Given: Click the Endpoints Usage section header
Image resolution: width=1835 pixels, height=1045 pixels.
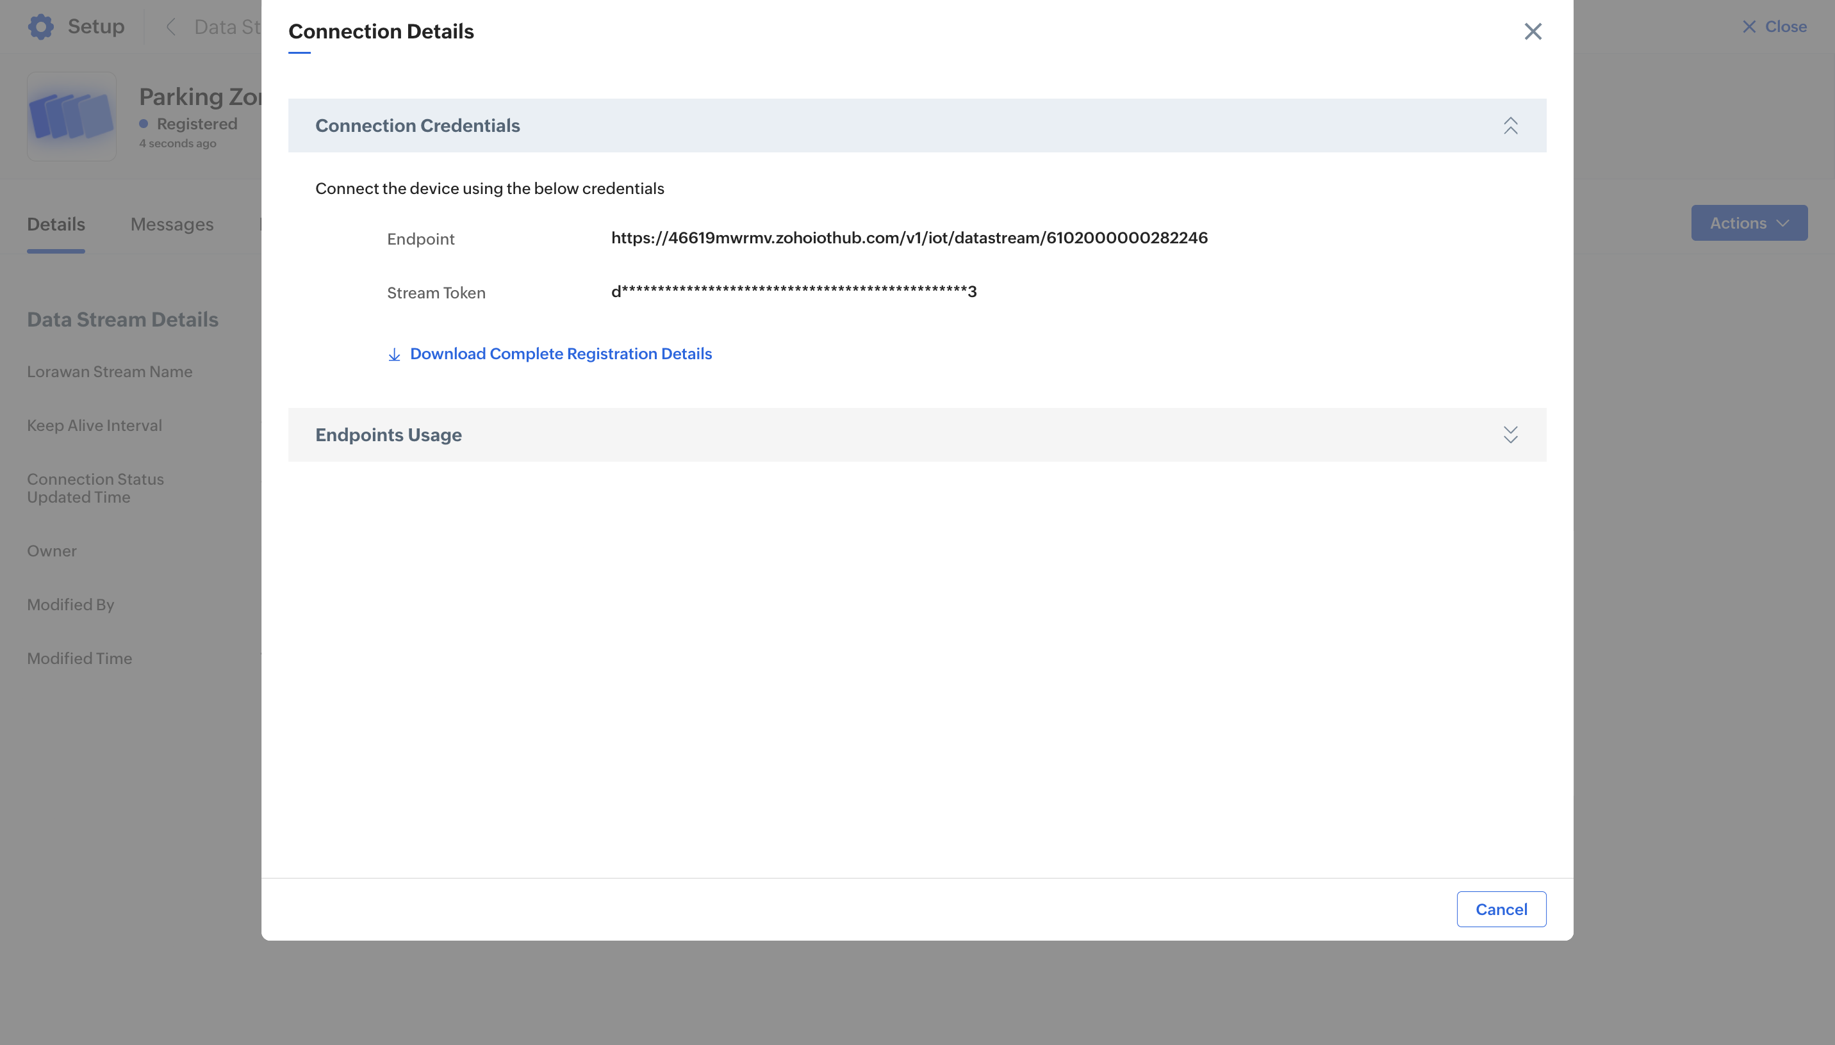Looking at the screenshot, I should pos(388,435).
